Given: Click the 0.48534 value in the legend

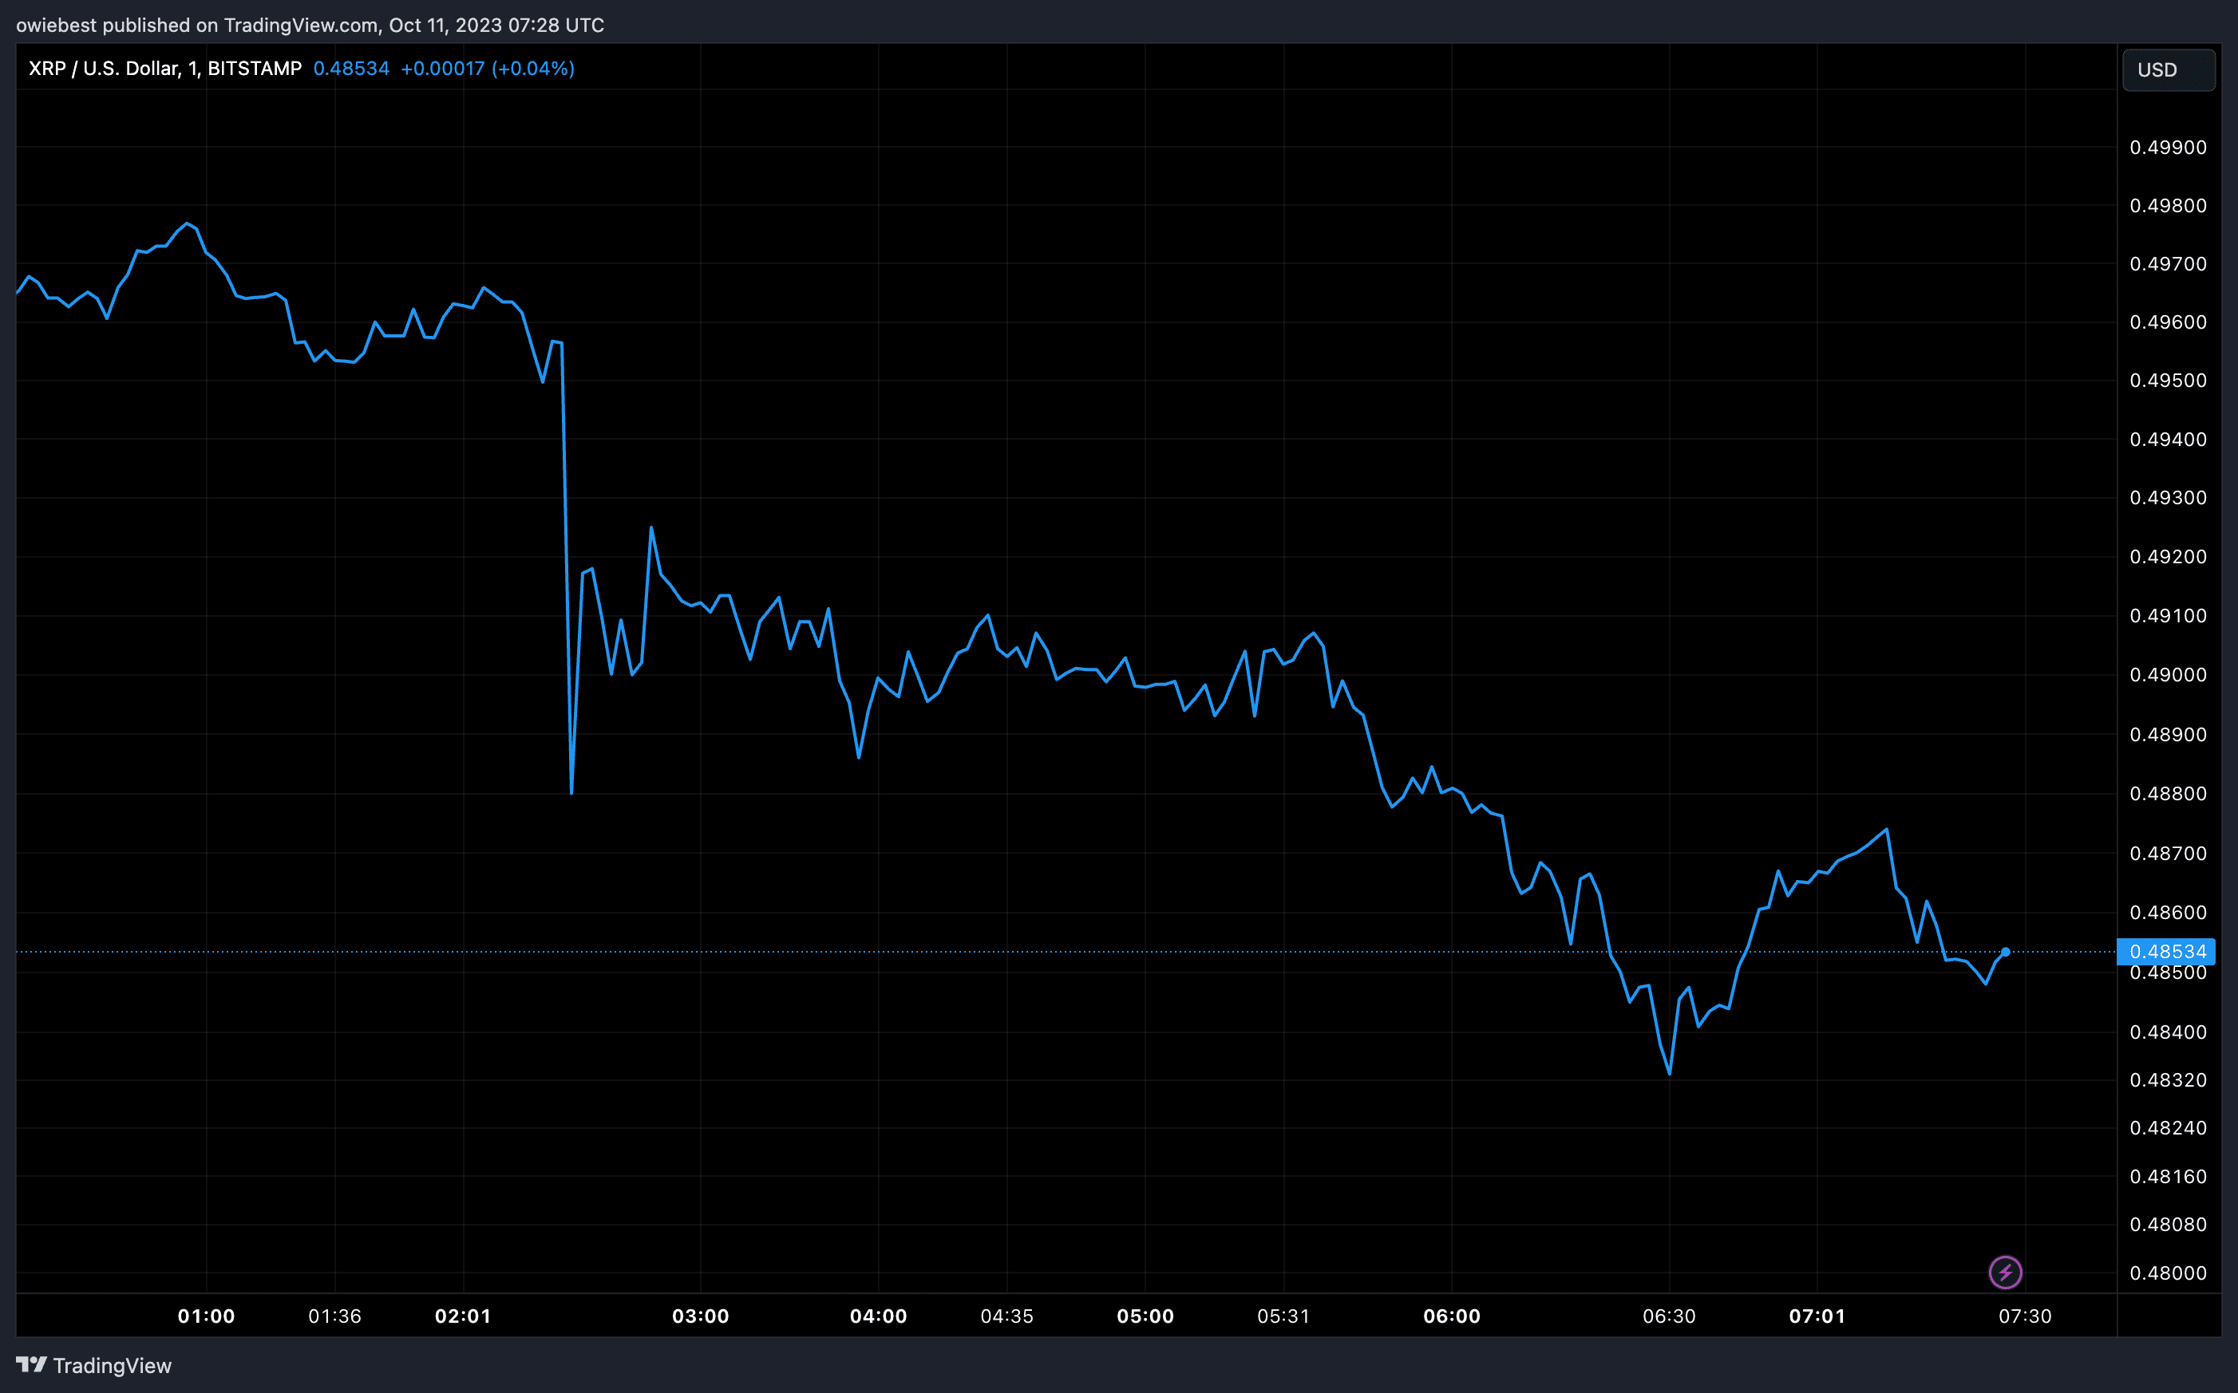Looking at the screenshot, I should pyautogui.click(x=351, y=68).
